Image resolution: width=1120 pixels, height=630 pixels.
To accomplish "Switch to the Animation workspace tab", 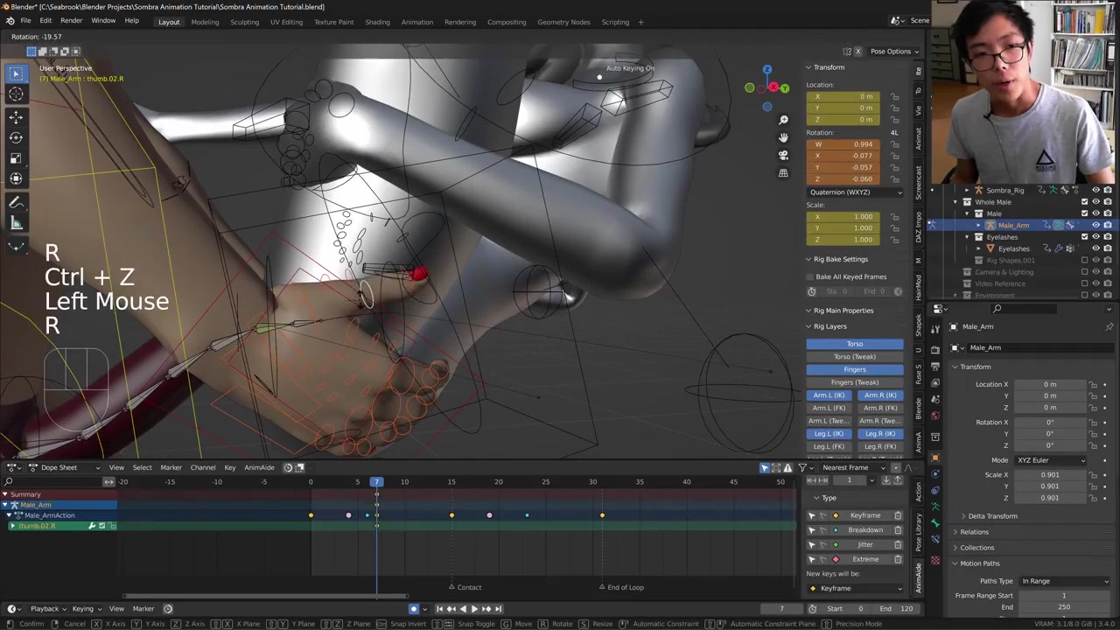I will pyautogui.click(x=416, y=22).
